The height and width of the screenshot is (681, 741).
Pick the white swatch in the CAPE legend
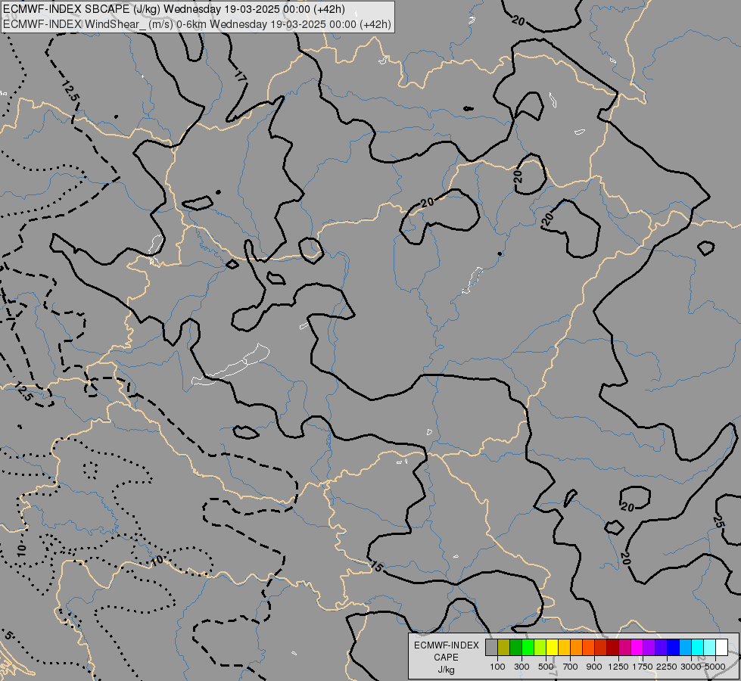[x=722, y=647]
